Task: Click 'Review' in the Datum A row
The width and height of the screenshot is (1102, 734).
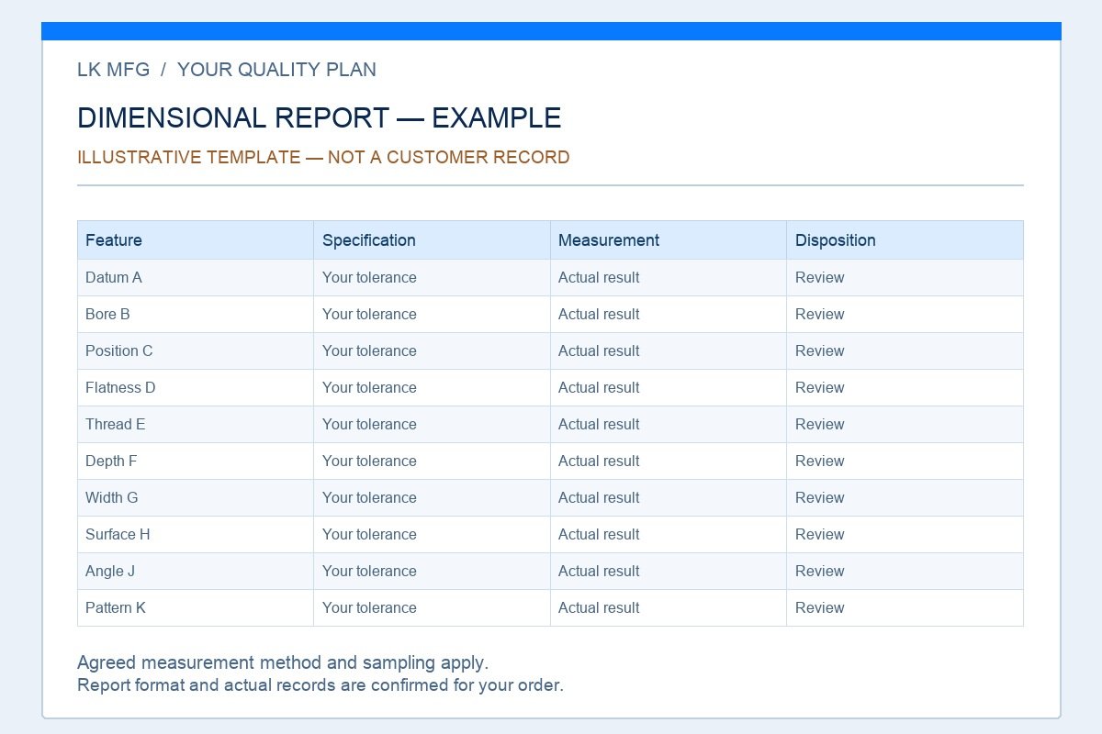Action: click(820, 277)
